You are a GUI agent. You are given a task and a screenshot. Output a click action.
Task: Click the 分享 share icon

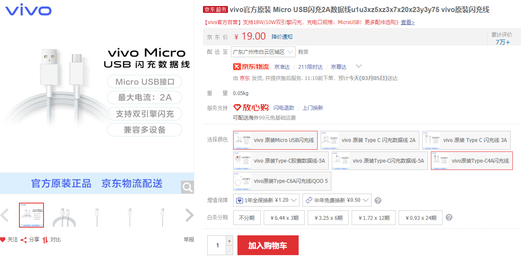pyautogui.click(x=24, y=240)
